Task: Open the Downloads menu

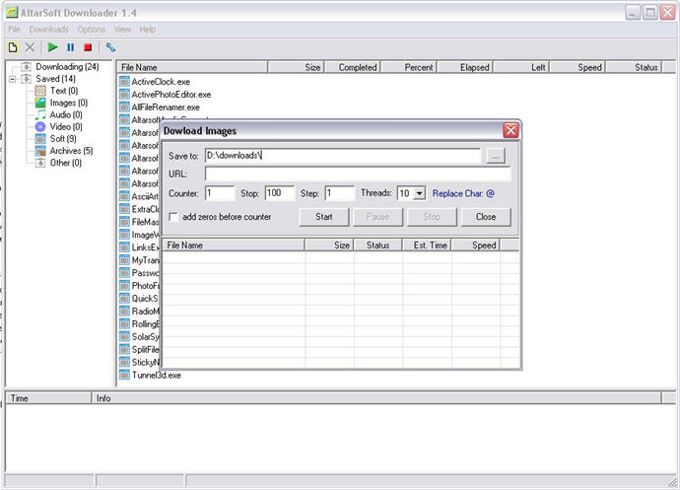Action: pyautogui.click(x=48, y=30)
